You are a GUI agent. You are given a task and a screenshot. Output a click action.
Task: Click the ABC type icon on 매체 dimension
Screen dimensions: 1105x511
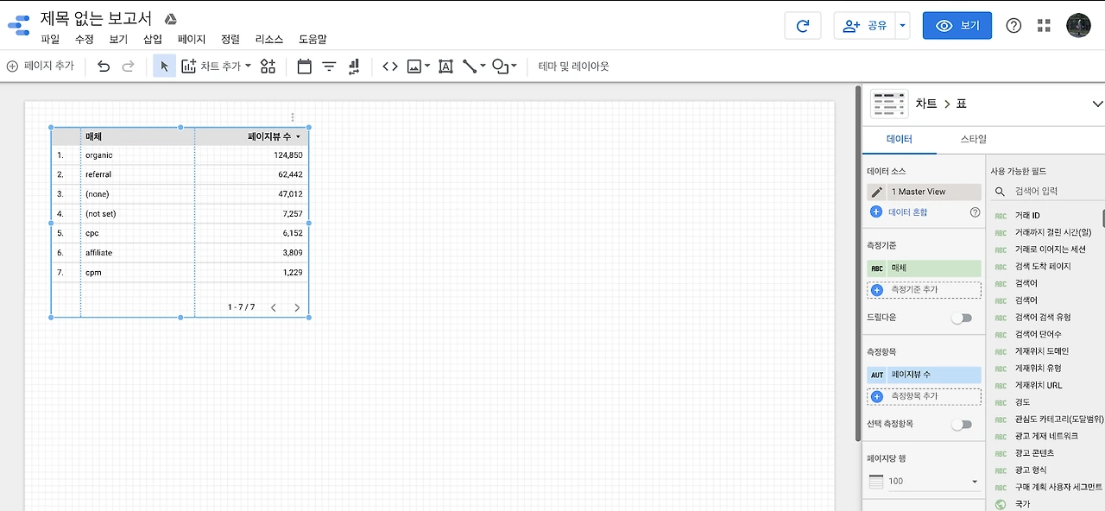coord(877,268)
